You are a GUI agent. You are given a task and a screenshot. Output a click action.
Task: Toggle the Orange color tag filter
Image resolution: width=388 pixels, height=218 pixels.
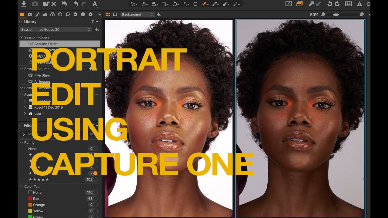(x=95, y=205)
